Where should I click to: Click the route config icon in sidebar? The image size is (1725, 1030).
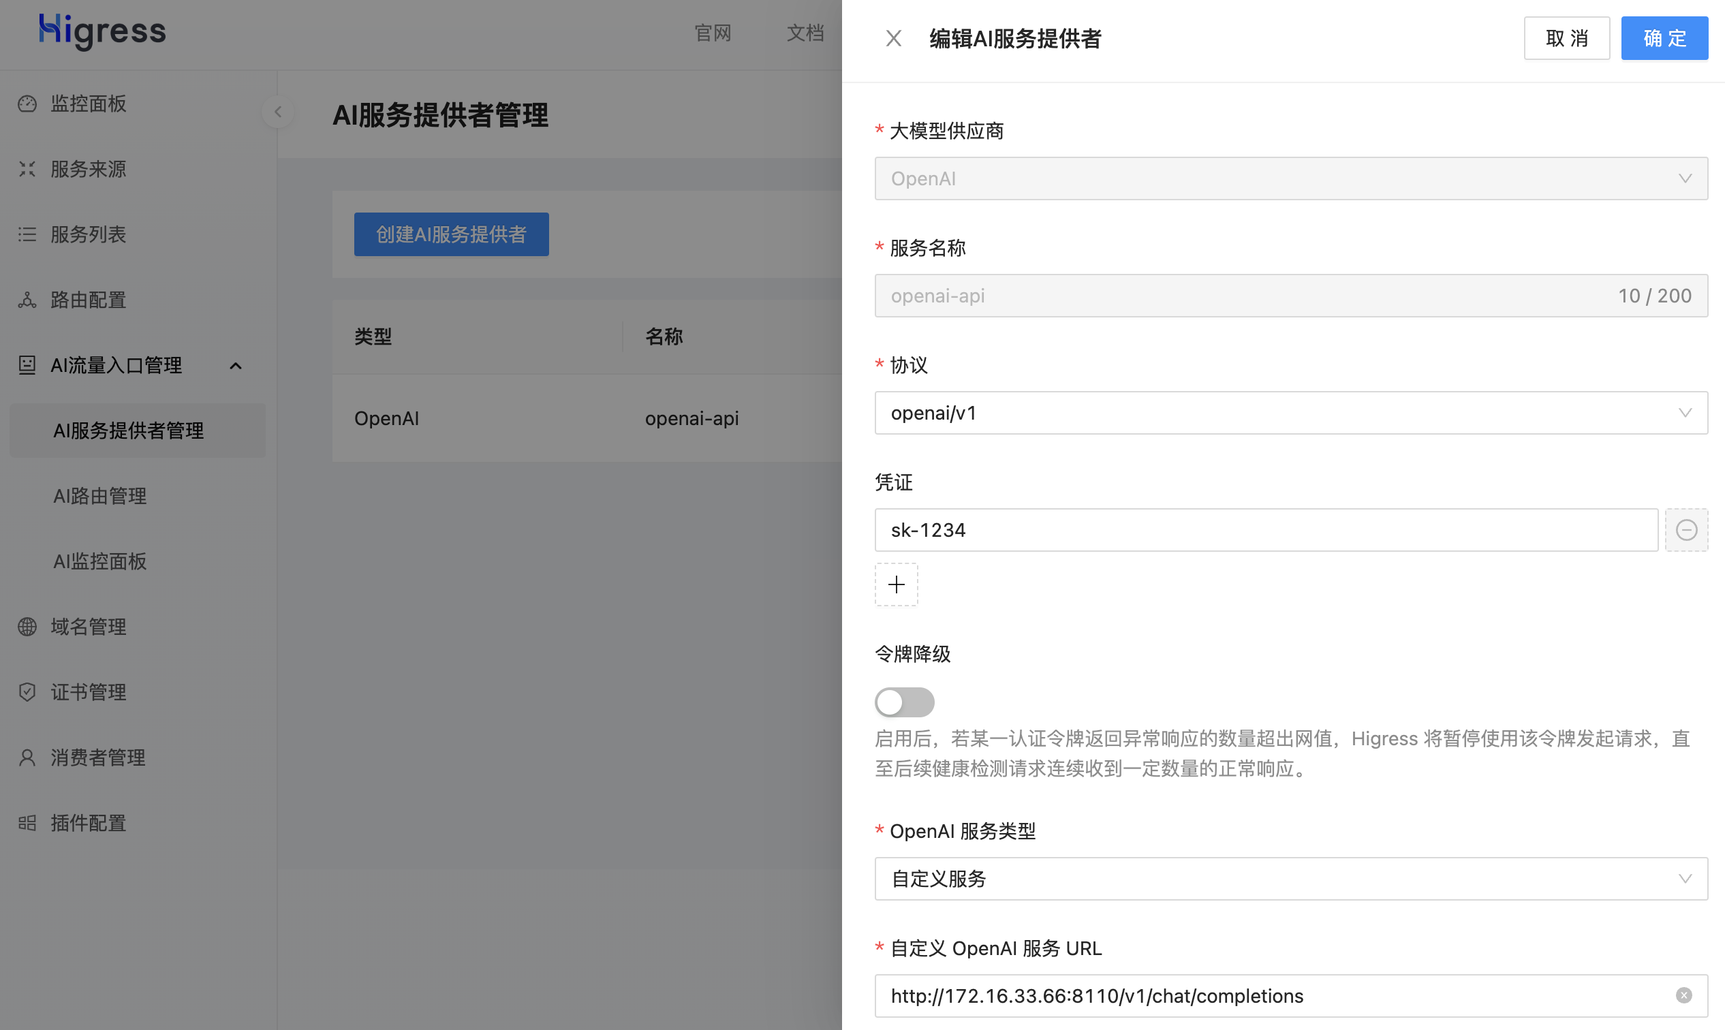(27, 300)
